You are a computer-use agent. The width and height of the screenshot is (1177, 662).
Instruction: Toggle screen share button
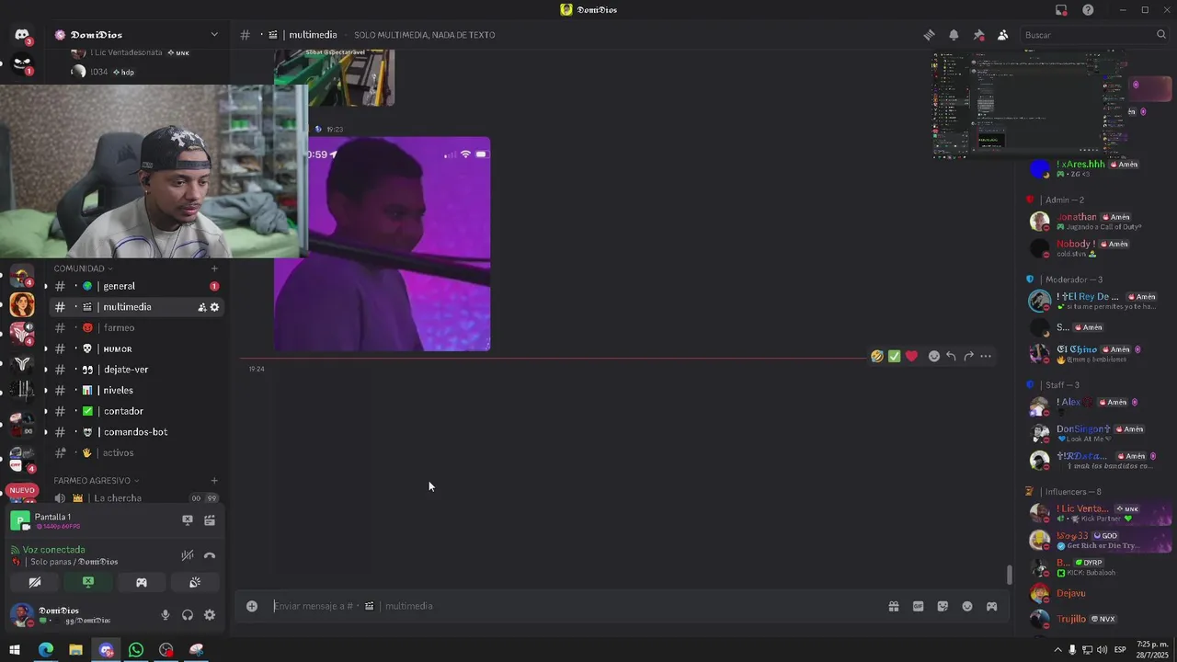coord(88,582)
